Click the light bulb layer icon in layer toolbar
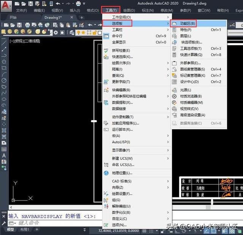 point(79,33)
